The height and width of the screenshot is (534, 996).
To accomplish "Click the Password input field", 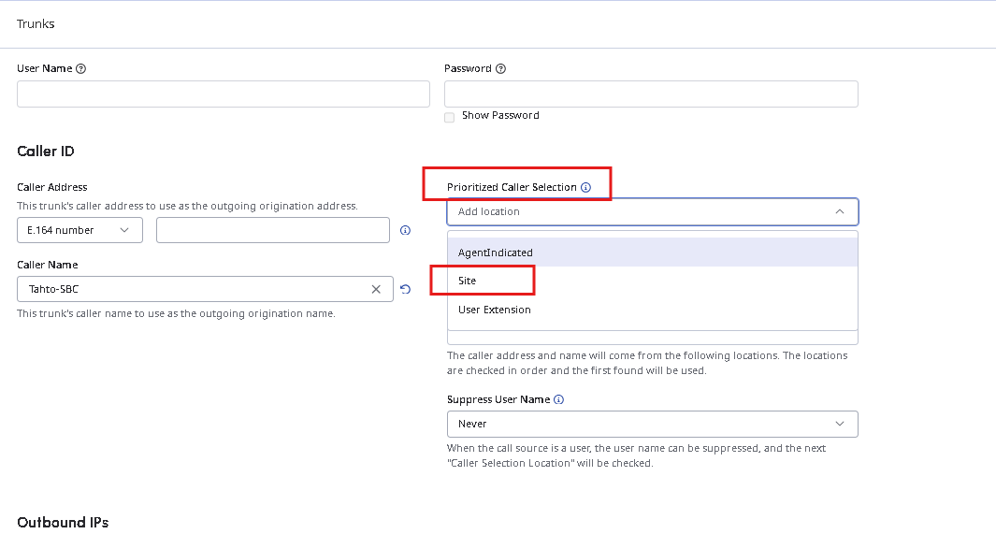I will tap(651, 94).
